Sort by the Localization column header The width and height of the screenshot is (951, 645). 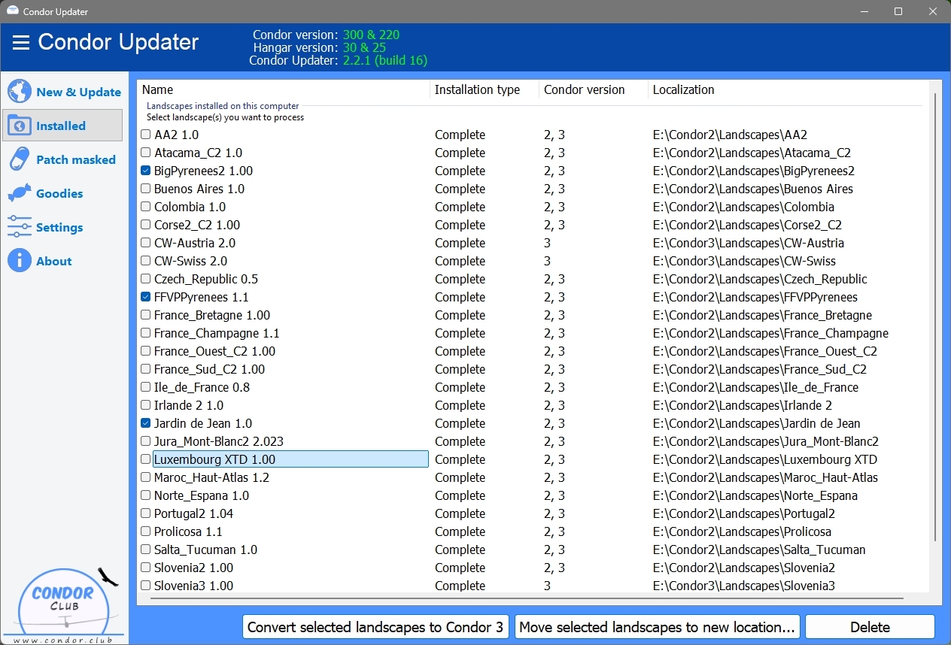(788, 89)
